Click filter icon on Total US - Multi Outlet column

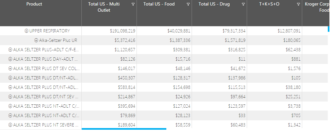click(x=133, y=4)
